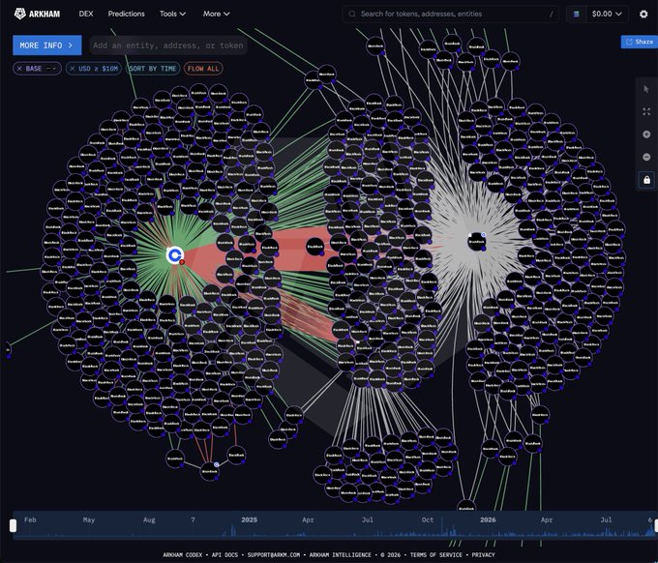Open the DEX page
The image size is (658, 563).
pyautogui.click(x=86, y=14)
